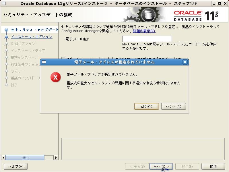Click the red error icon in dialog

click(55, 77)
